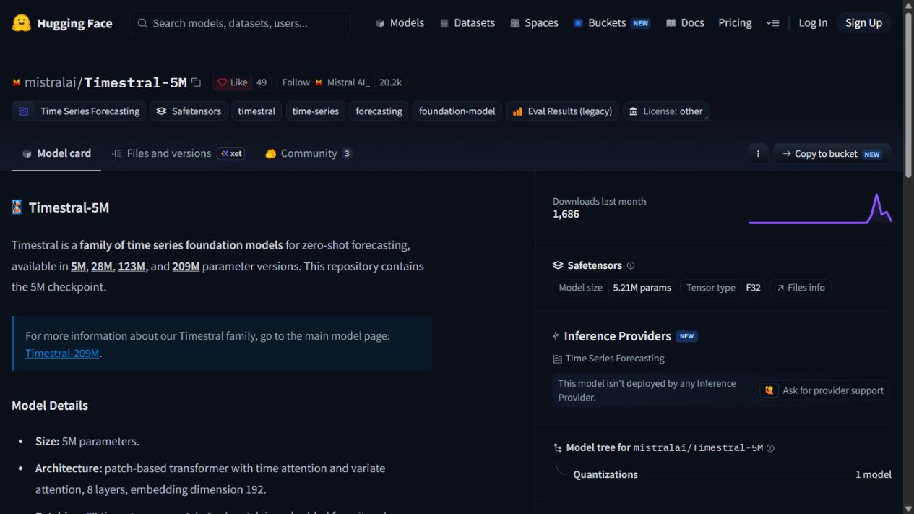The height and width of the screenshot is (514, 914).
Task: Copy model name with the copy icon
Action: pos(197,82)
